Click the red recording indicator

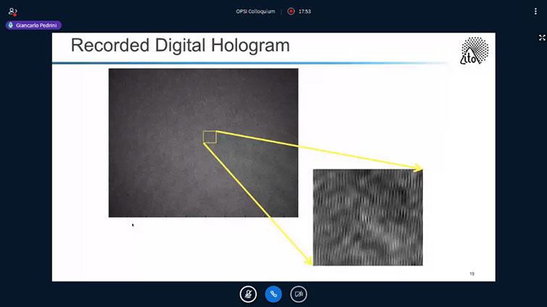[291, 12]
